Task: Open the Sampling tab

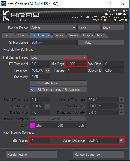Action: coord(60,35)
